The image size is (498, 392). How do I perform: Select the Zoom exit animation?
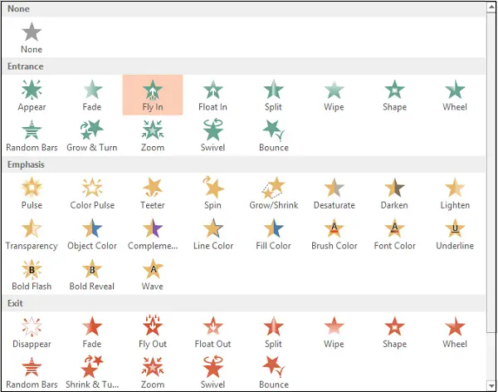click(x=153, y=373)
